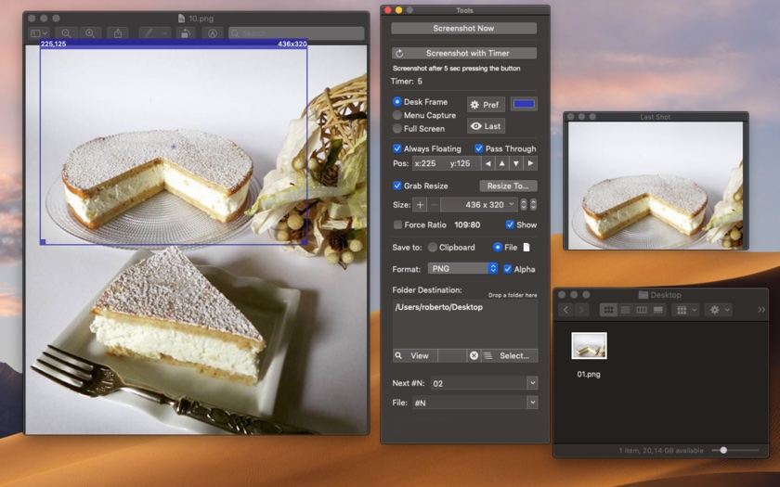Click the Share icon in Preview

tap(118, 33)
